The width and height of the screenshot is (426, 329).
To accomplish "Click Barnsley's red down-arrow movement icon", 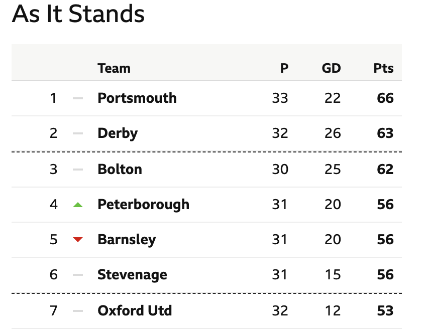I will [x=78, y=240].
